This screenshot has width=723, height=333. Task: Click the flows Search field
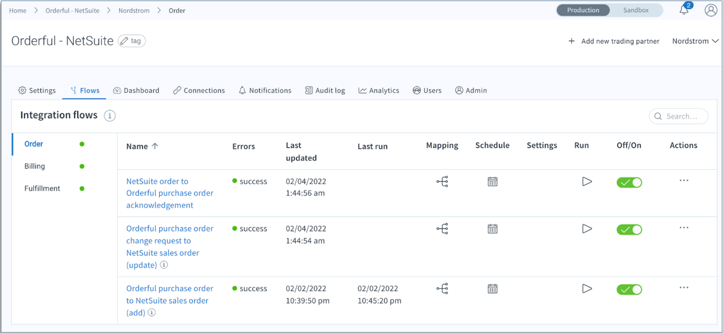[678, 116]
